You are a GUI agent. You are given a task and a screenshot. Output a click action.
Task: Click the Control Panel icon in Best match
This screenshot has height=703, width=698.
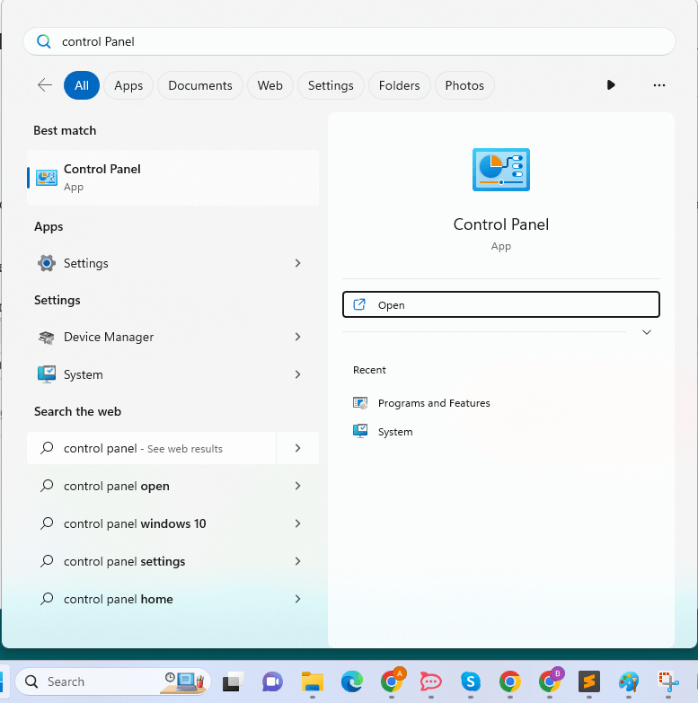pyautogui.click(x=47, y=178)
